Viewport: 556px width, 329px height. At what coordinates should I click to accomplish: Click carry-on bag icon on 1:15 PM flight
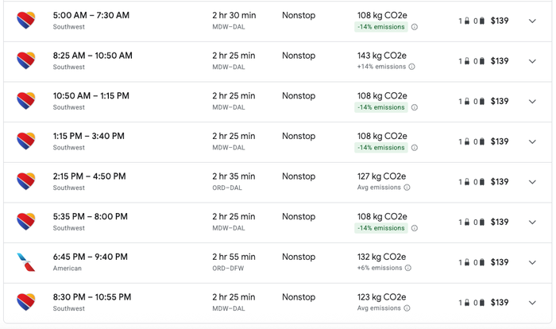(467, 141)
